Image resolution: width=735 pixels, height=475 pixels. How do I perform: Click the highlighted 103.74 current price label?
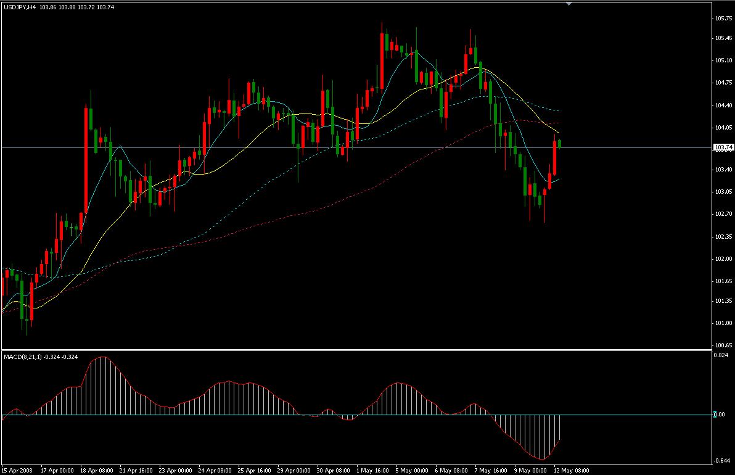(x=723, y=147)
